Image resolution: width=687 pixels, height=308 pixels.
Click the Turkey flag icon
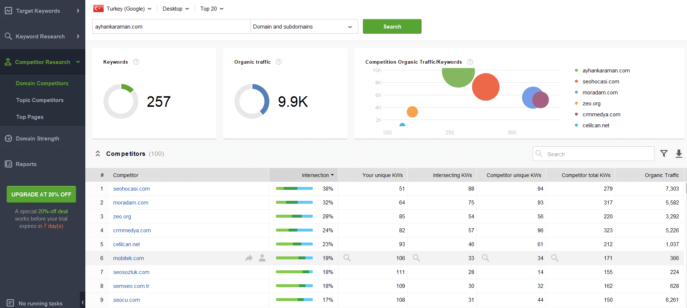tap(98, 8)
